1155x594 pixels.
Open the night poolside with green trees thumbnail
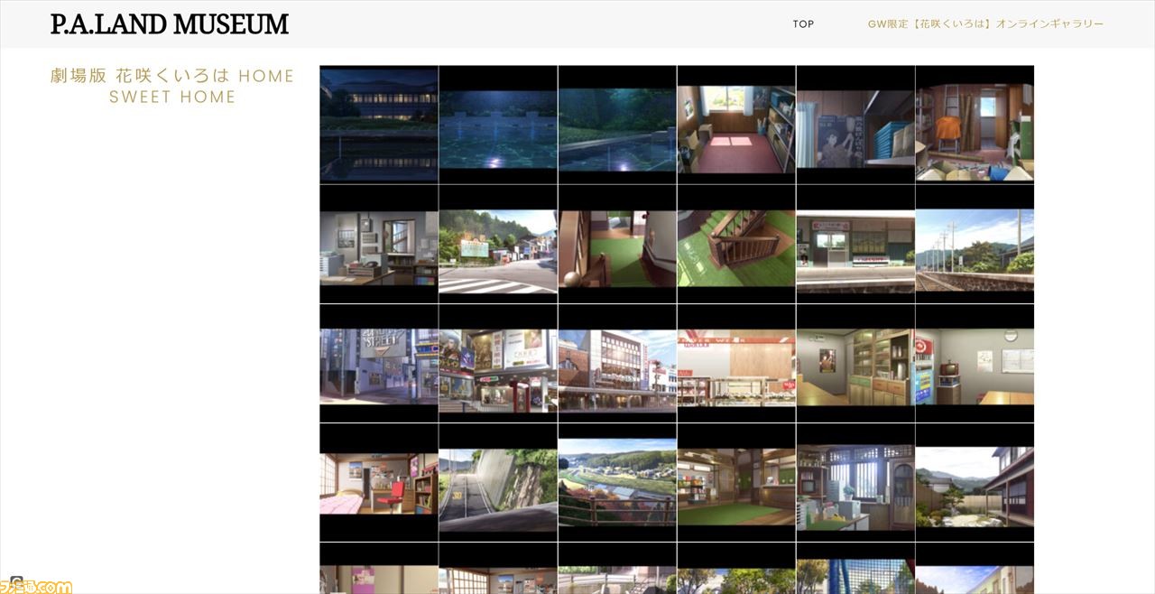point(617,125)
